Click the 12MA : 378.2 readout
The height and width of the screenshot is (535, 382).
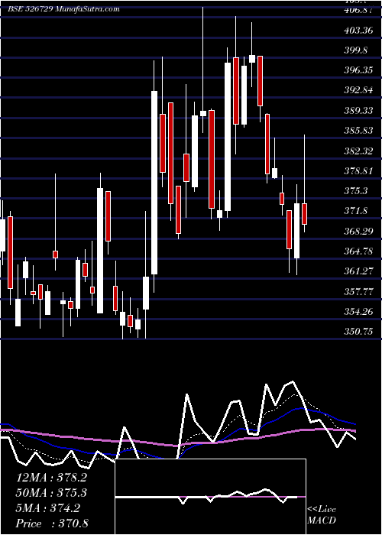51,478
